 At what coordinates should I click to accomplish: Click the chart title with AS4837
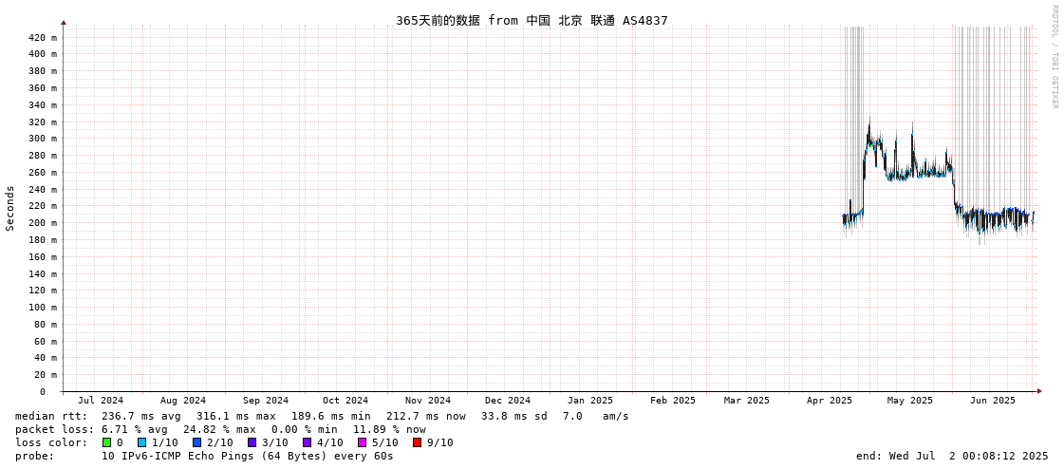point(532,20)
